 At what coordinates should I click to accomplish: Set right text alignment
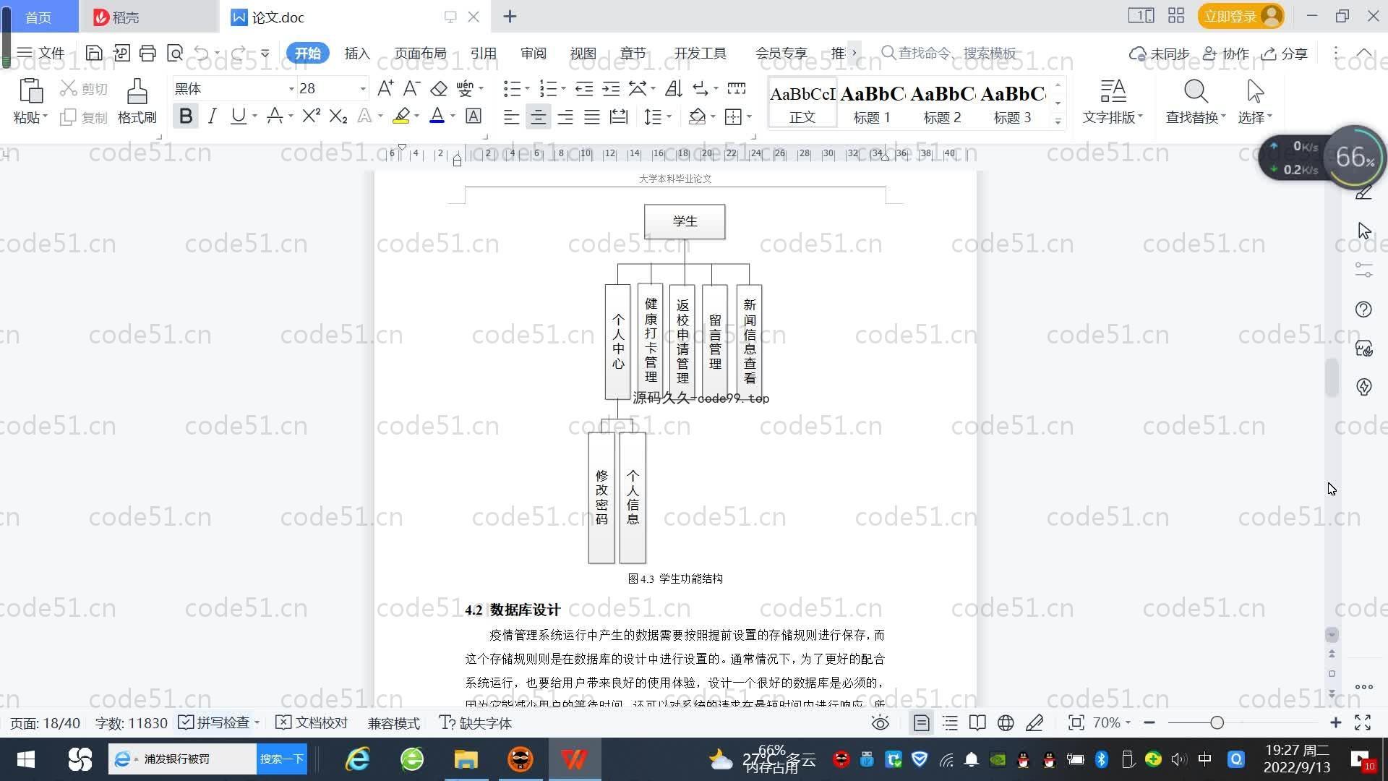pyautogui.click(x=565, y=116)
